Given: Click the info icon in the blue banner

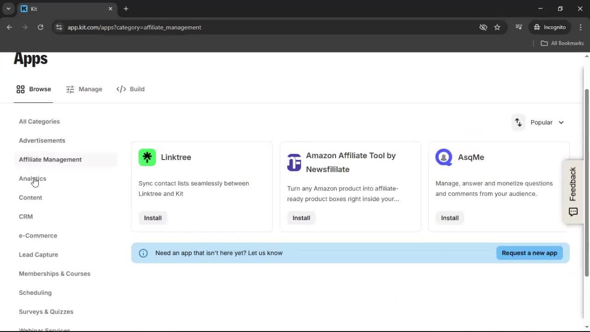Looking at the screenshot, I should (x=143, y=253).
